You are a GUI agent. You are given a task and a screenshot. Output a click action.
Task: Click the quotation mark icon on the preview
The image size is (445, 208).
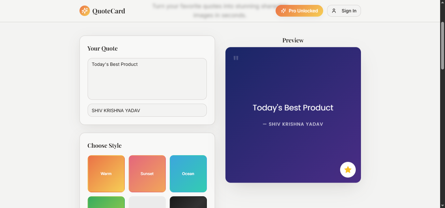click(236, 58)
